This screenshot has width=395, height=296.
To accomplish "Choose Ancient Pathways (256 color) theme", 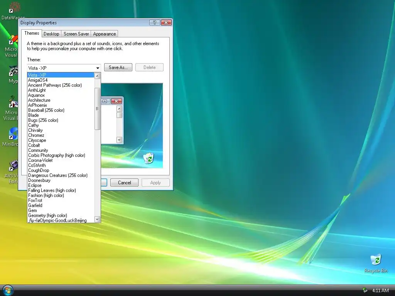I will click(x=61, y=85).
